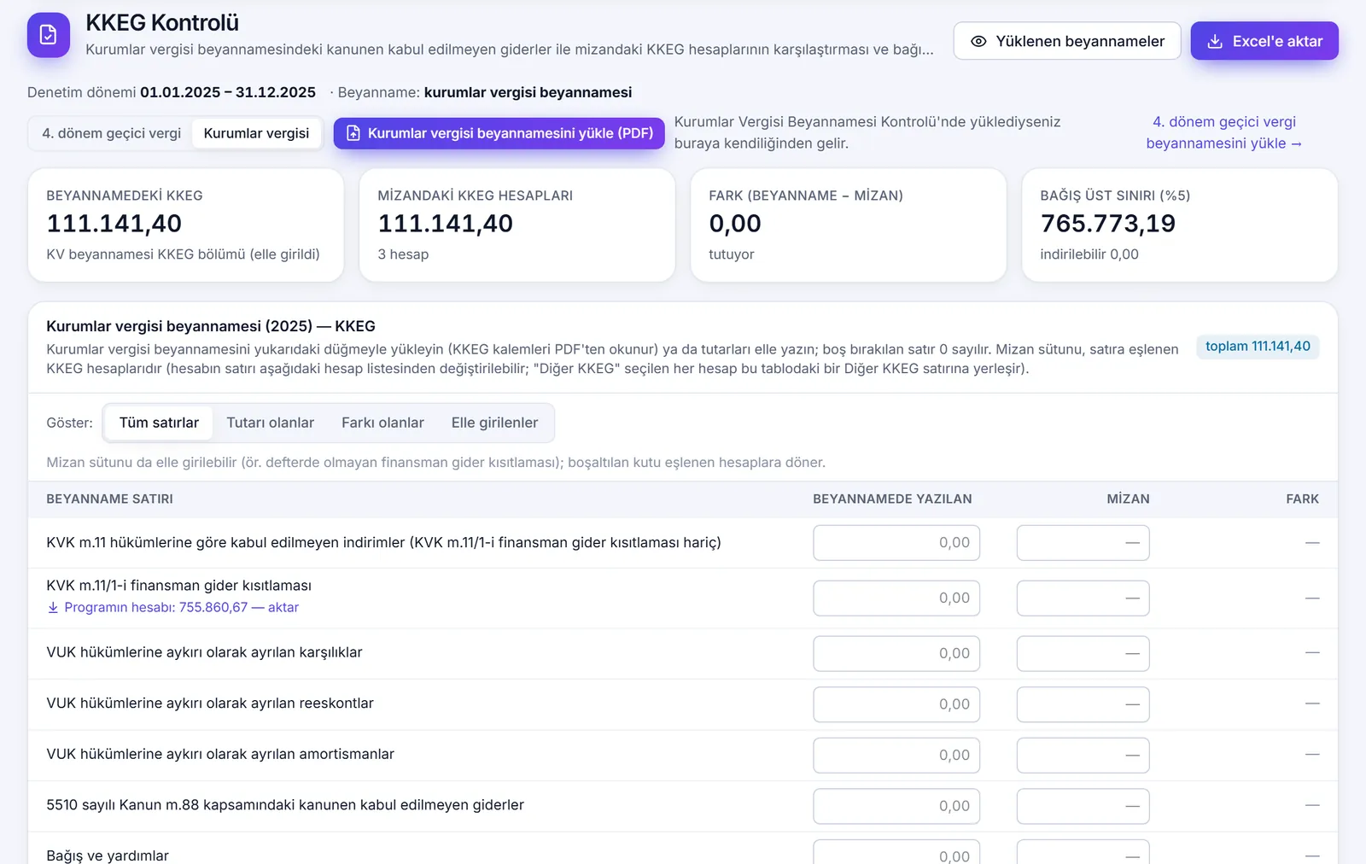The height and width of the screenshot is (864, 1366).
Task: Click Mizan field for KVK m.11 indirimler row
Action: (x=1083, y=543)
